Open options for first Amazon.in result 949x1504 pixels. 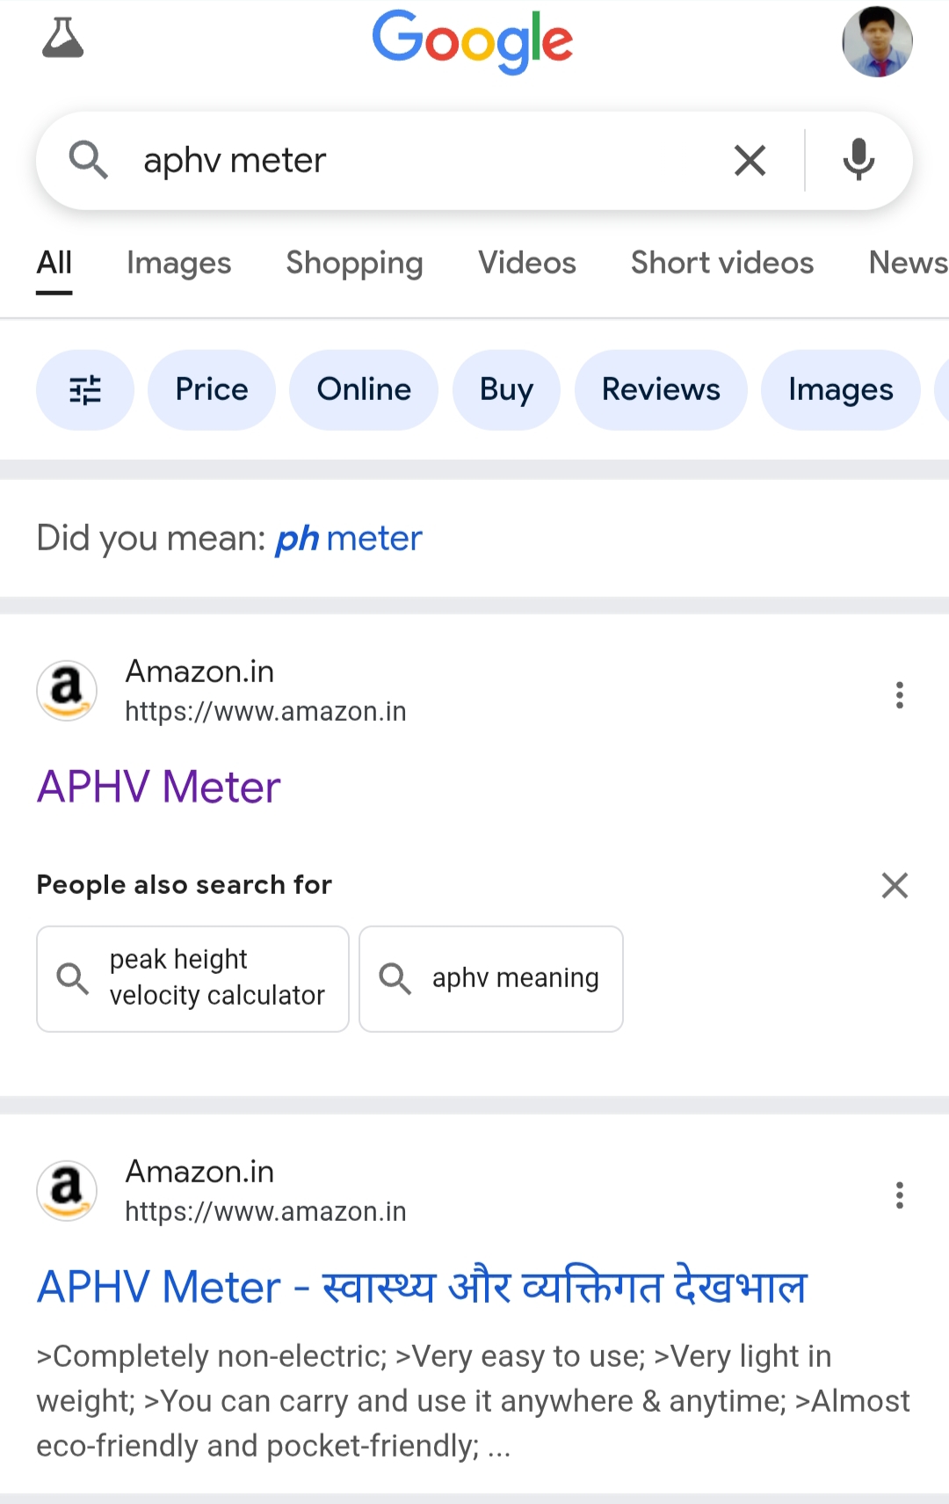(899, 694)
